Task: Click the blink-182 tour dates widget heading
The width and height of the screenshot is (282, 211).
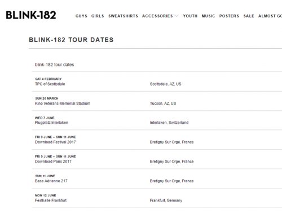Action: point(55,65)
